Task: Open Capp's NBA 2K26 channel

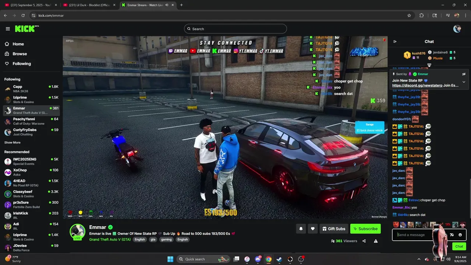Action: 31,89
